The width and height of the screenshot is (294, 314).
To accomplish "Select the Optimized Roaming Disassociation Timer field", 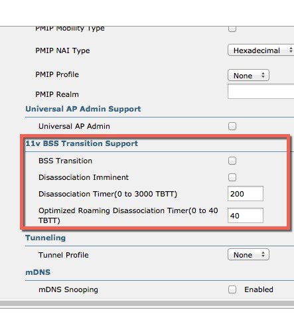I will 246,215.
